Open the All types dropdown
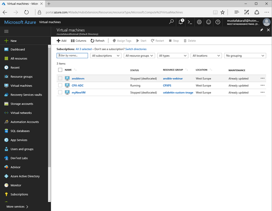 pos(173,56)
